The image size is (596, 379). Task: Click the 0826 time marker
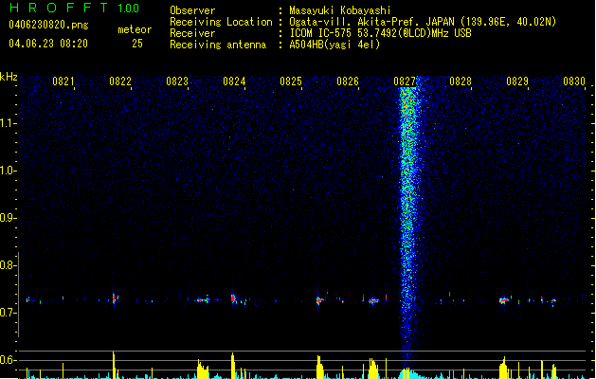pos(348,81)
